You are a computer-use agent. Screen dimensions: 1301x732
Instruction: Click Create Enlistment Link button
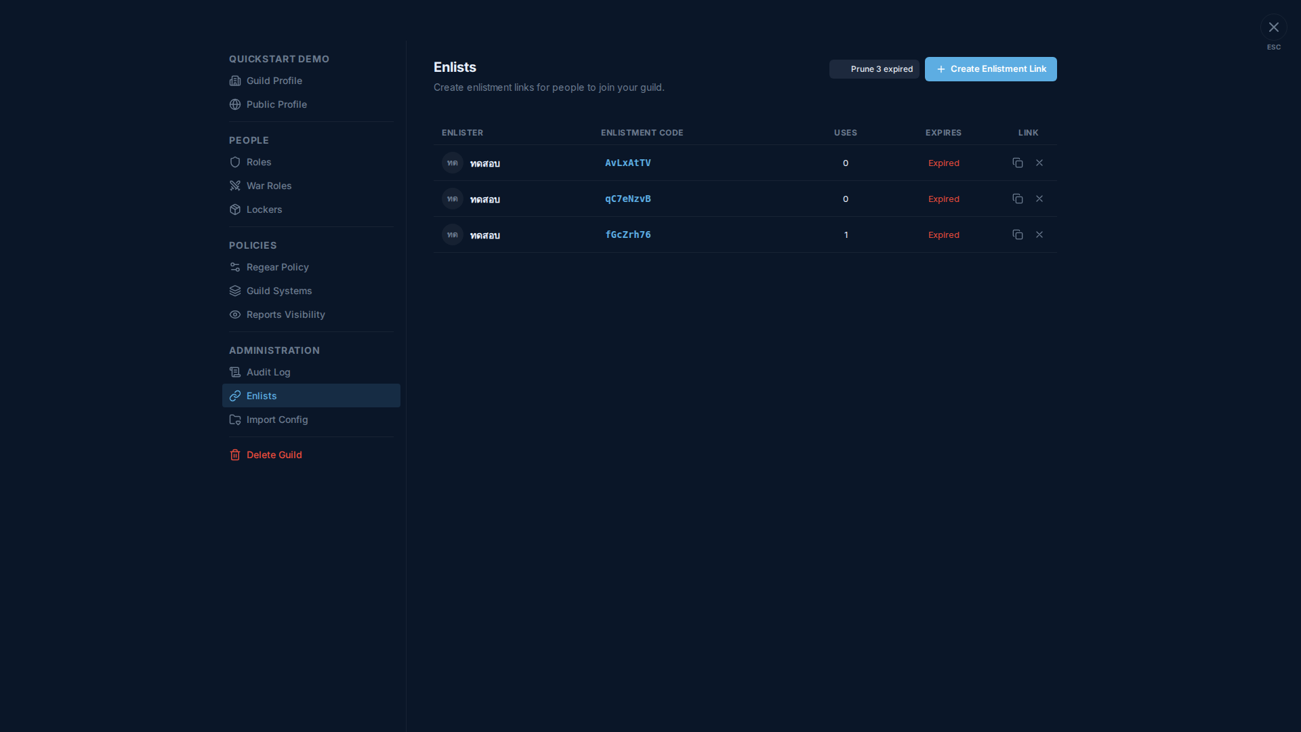[x=991, y=69]
